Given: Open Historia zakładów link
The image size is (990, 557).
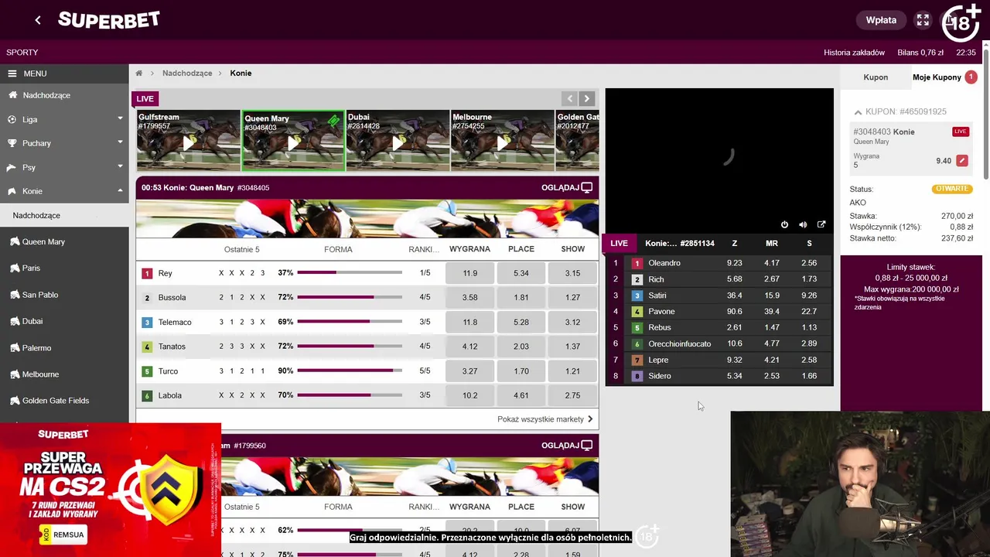Looking at the screenshot, I should click(x=854, y=53).
